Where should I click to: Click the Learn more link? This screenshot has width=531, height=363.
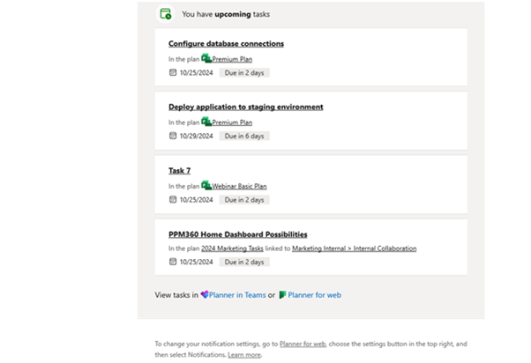click(244, 355)
